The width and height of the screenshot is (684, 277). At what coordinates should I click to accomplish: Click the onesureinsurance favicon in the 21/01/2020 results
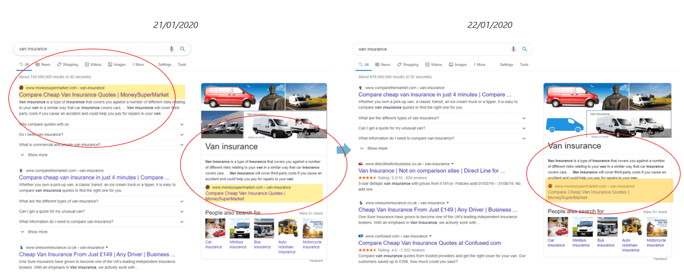pos(21,247)
